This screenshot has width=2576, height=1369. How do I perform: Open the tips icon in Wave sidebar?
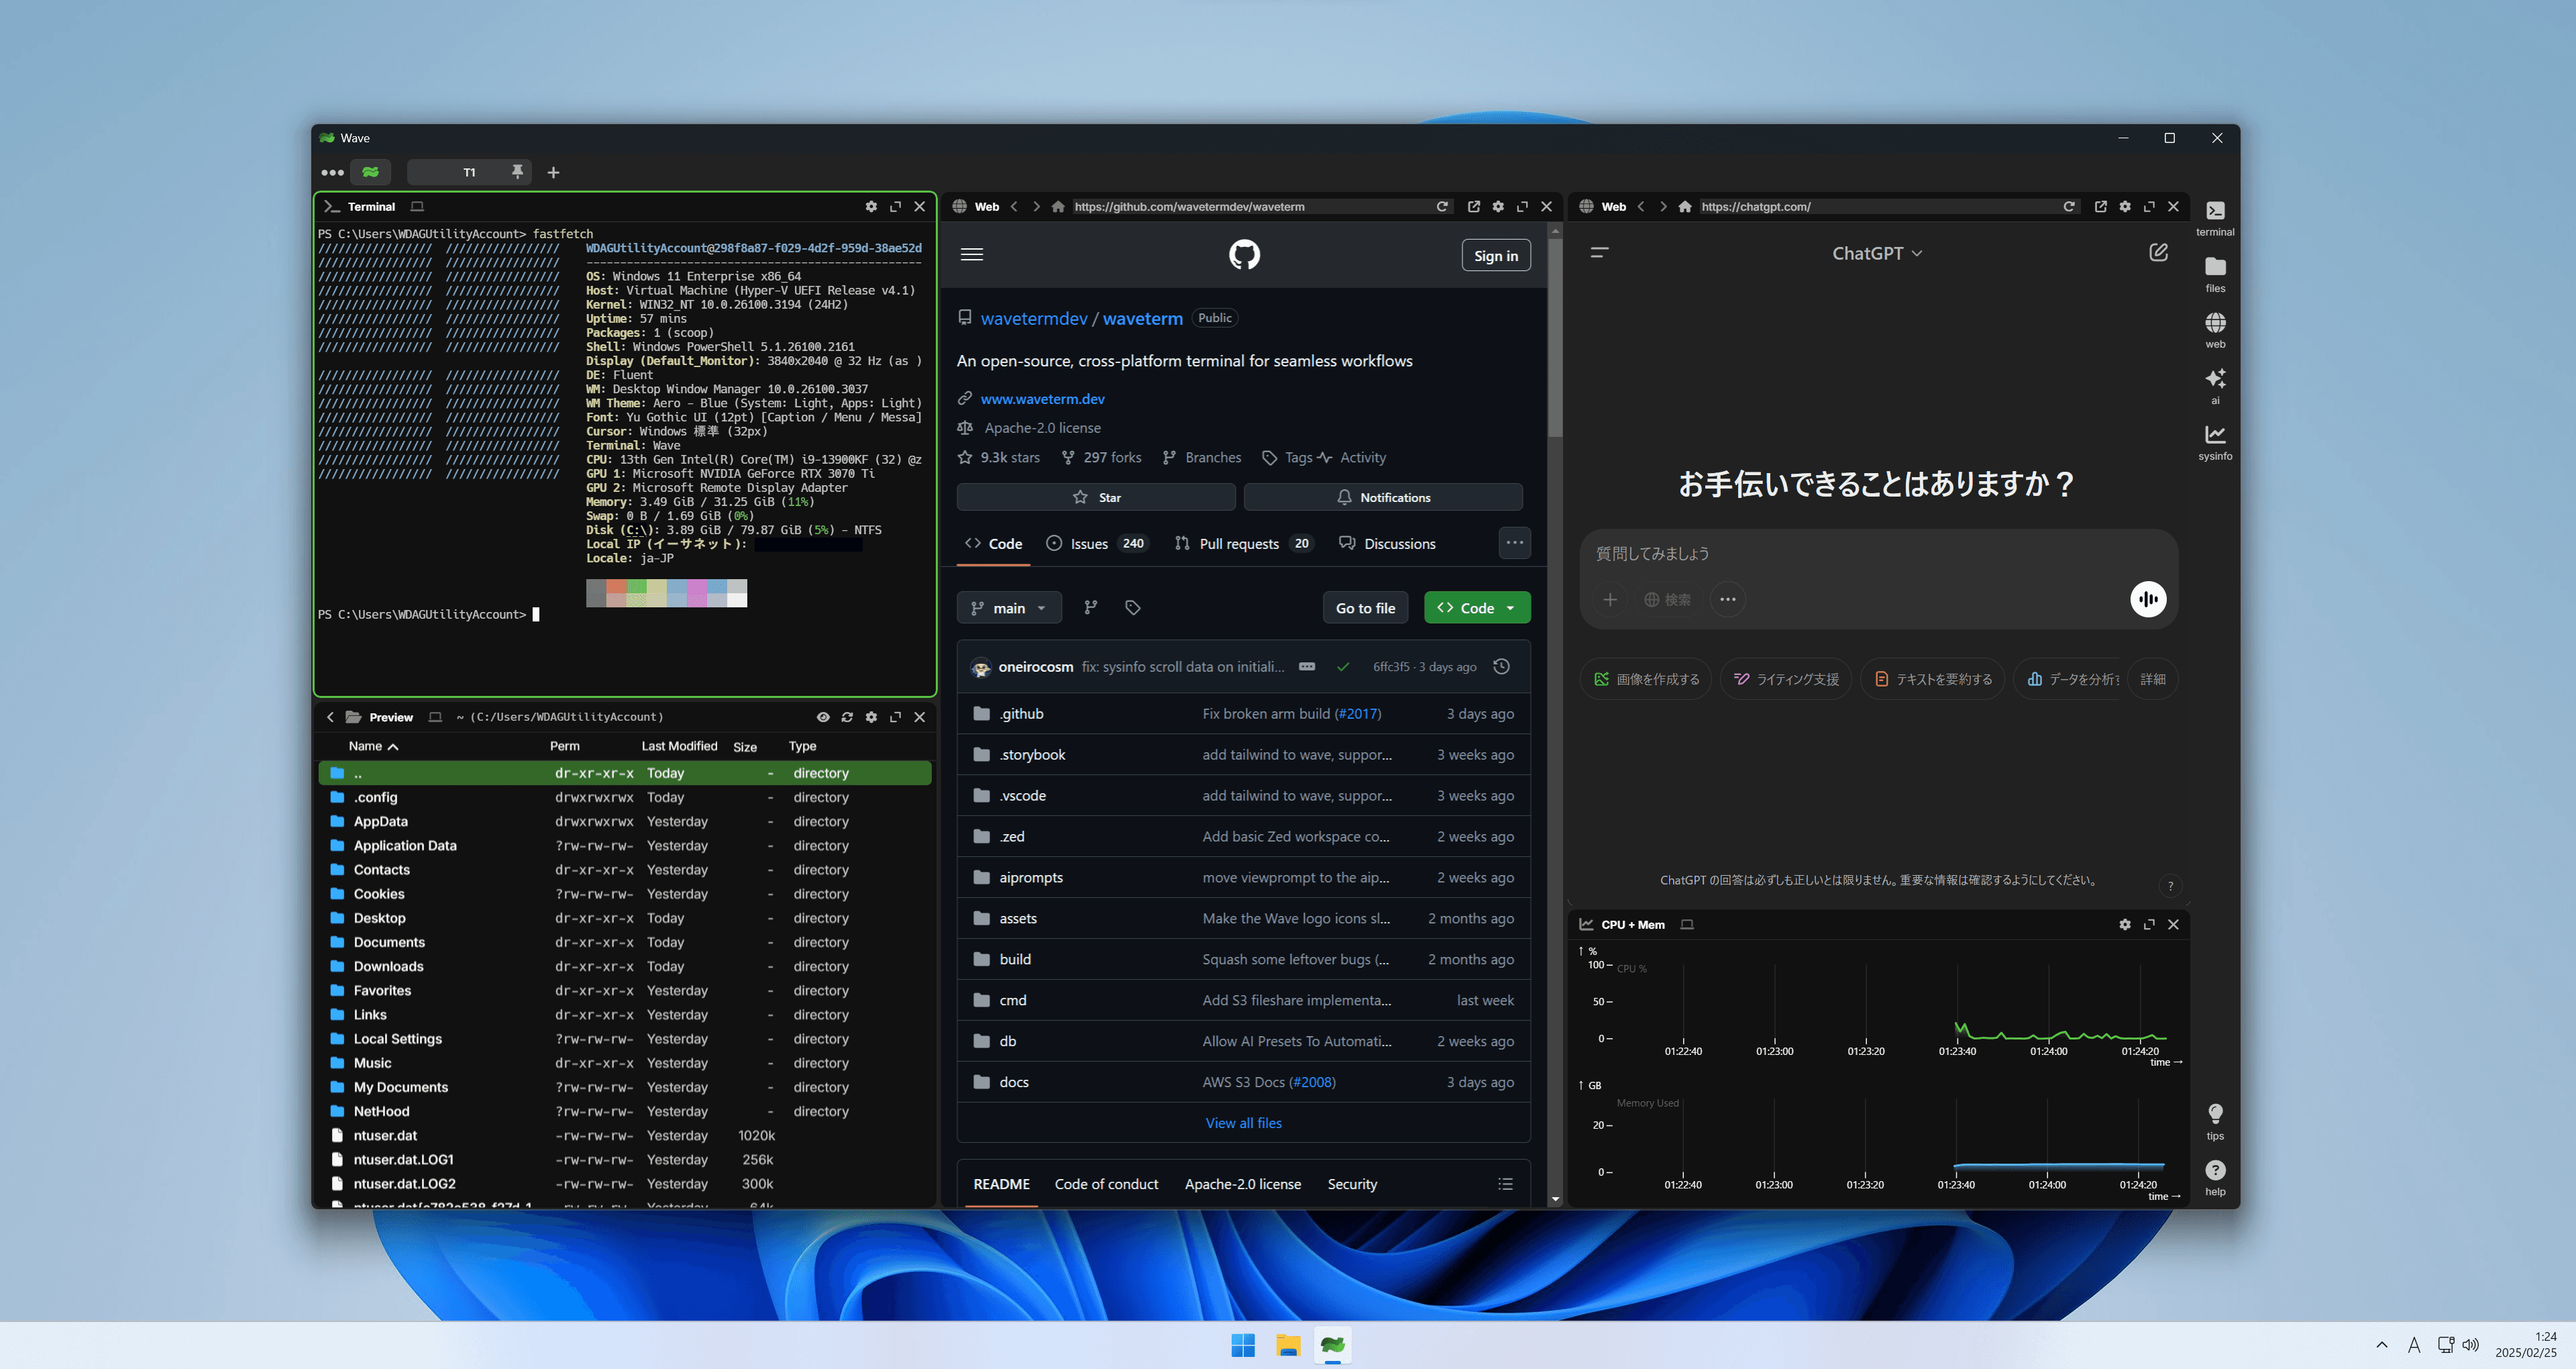[2214, 1121]
